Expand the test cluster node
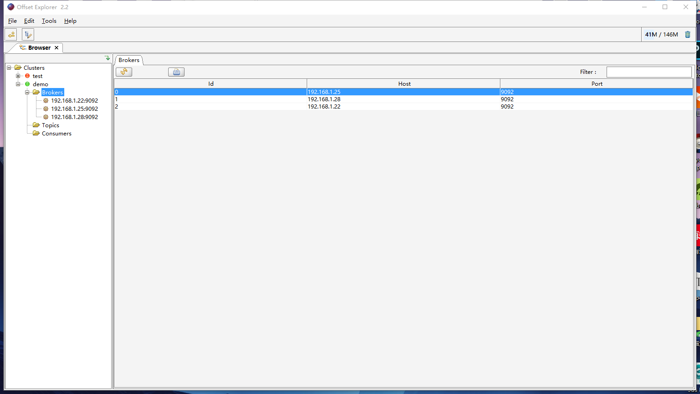Viewport: 700px width, 394px height. (x=18, y=76)
